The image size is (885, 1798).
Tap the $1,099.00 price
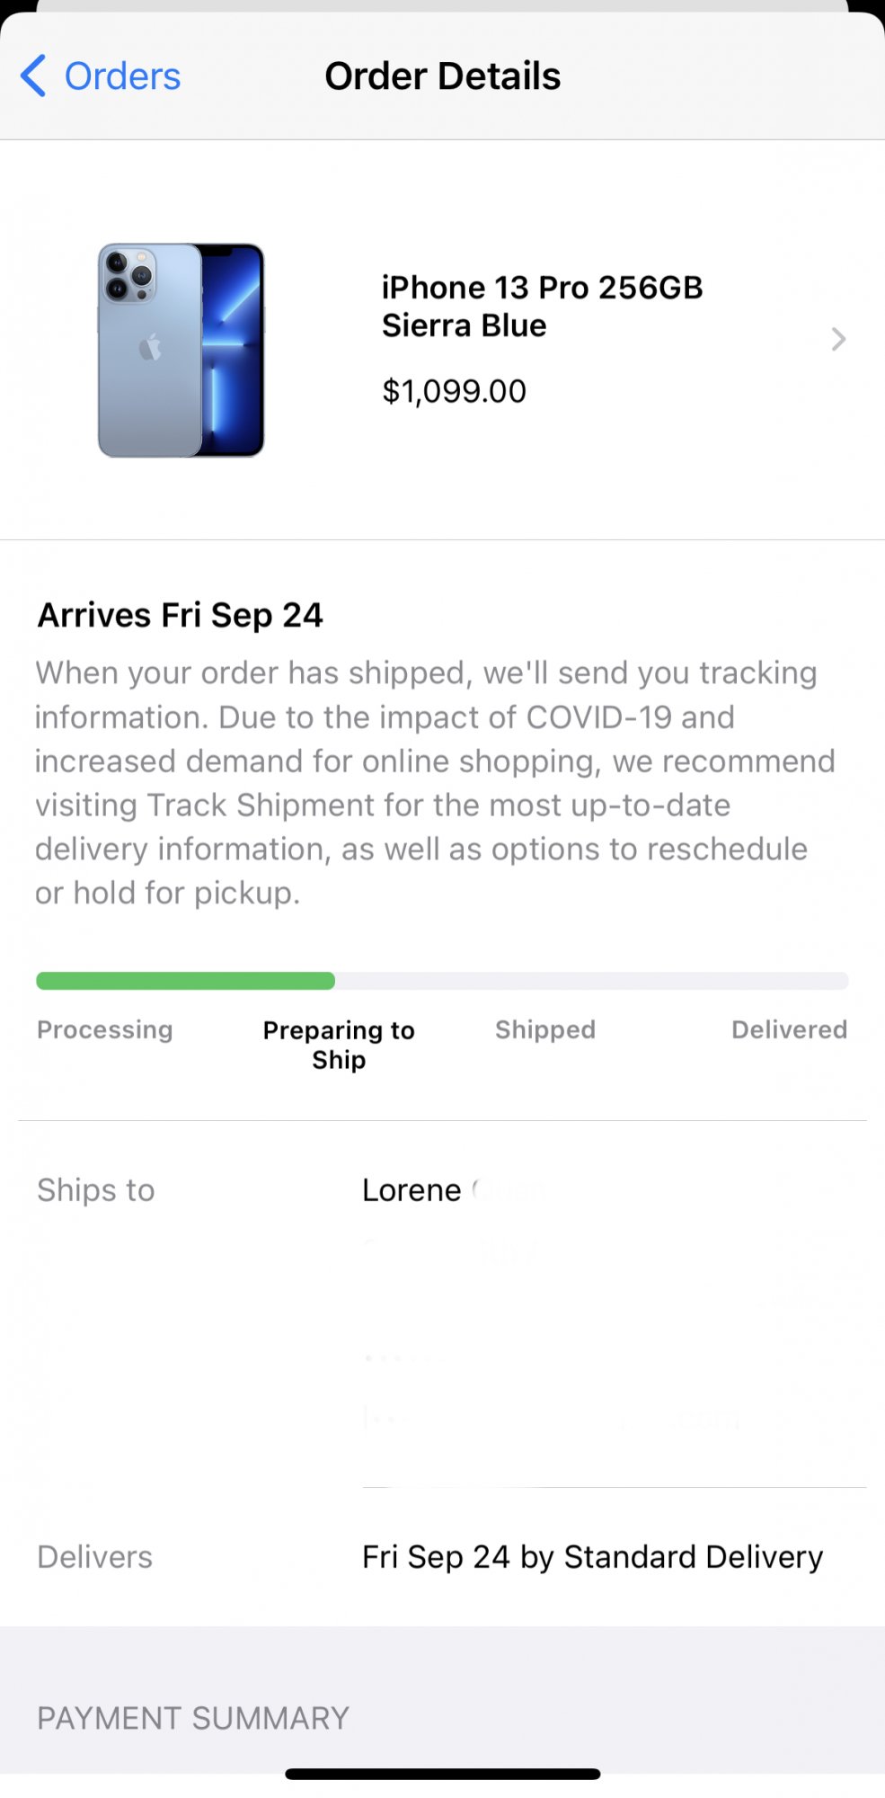(x=454, y=391)
